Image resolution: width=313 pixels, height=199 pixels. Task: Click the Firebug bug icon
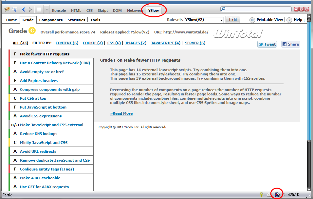point(7,9)
